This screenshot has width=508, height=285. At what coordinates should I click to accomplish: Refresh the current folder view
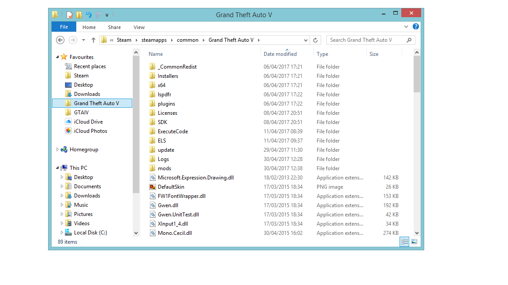[315, 40]
